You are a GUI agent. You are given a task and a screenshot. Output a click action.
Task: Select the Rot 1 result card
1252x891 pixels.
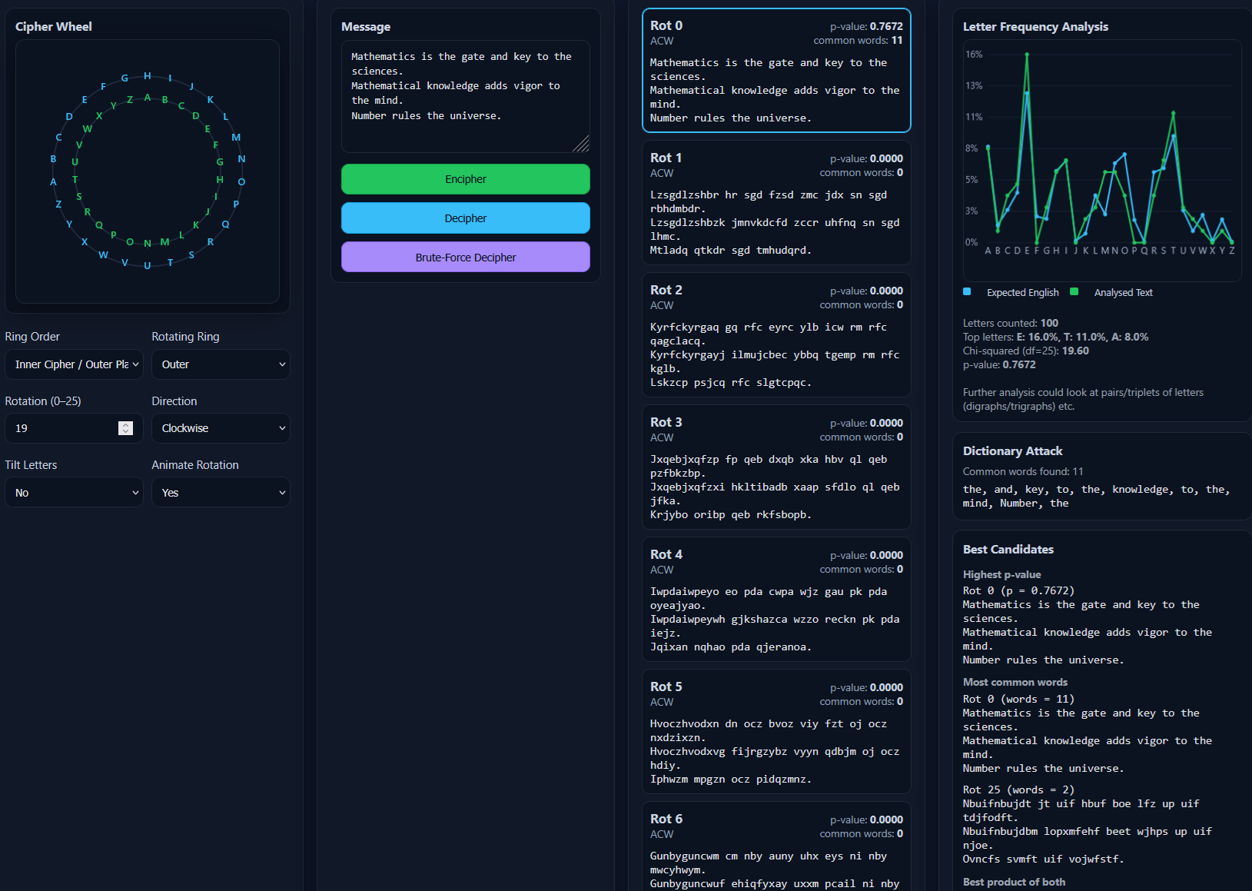(776, 203)
